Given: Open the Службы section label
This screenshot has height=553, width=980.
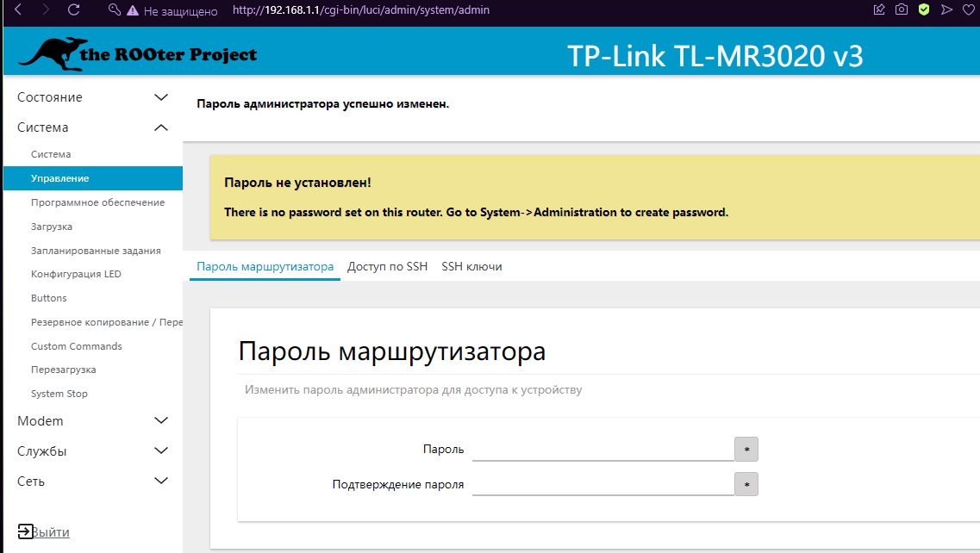Looking at the screenshot, I should [42, 451].
